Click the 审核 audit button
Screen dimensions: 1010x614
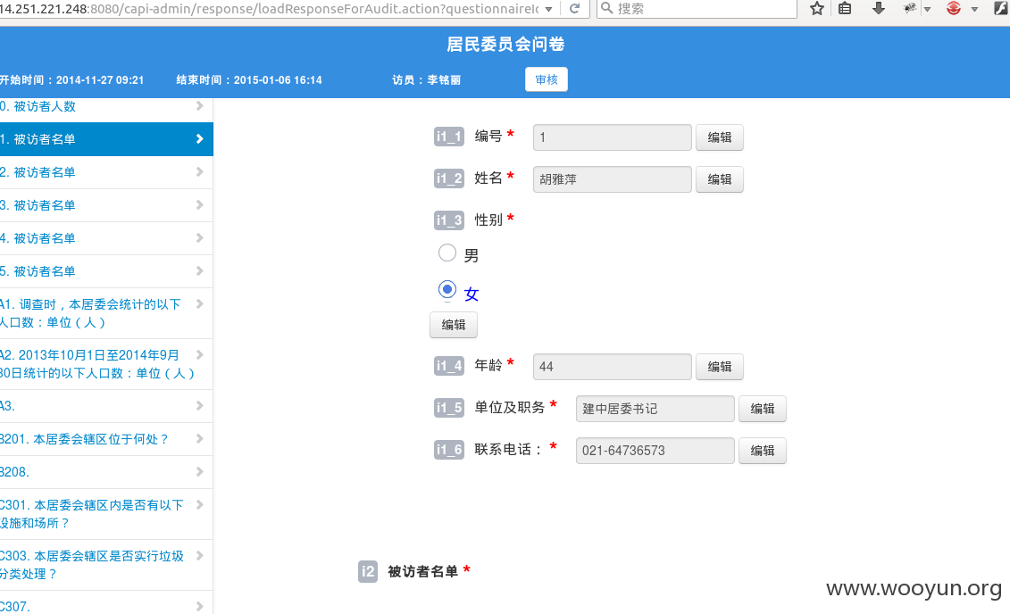click(547, 79)
